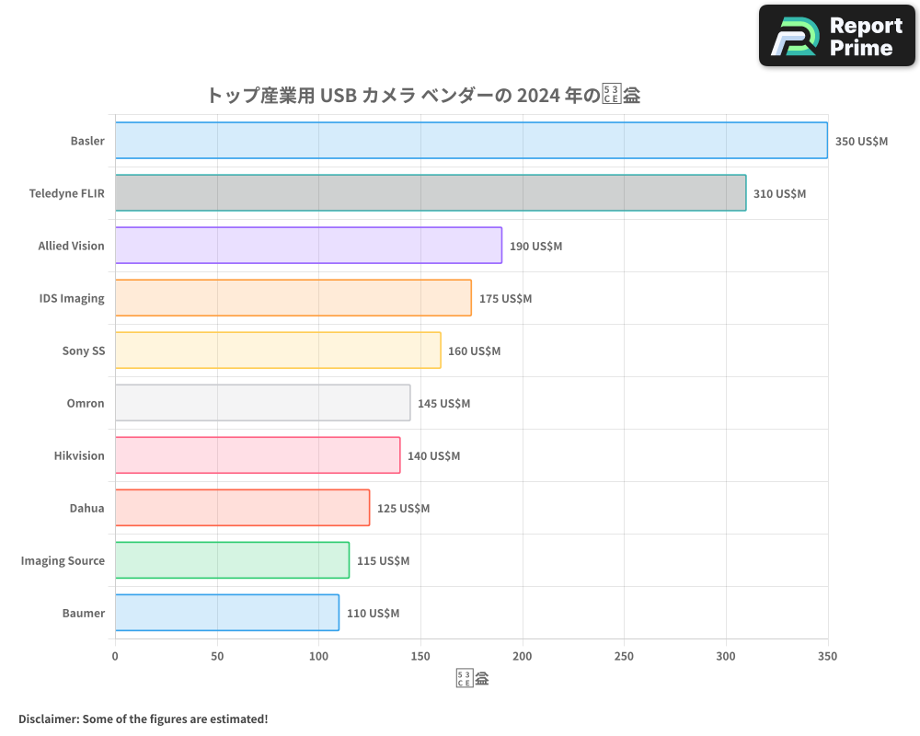
Task: Click the Report Prime logo
Action: click(x=835, y=35)
